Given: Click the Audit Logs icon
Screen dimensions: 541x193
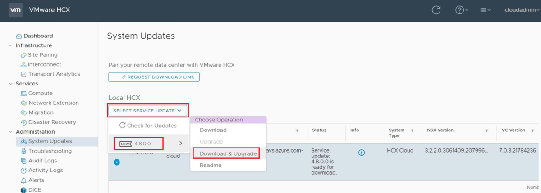Looking at the screenshot, I should [x=23, y=161].
